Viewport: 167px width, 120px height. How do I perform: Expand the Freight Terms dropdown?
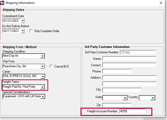42,87
